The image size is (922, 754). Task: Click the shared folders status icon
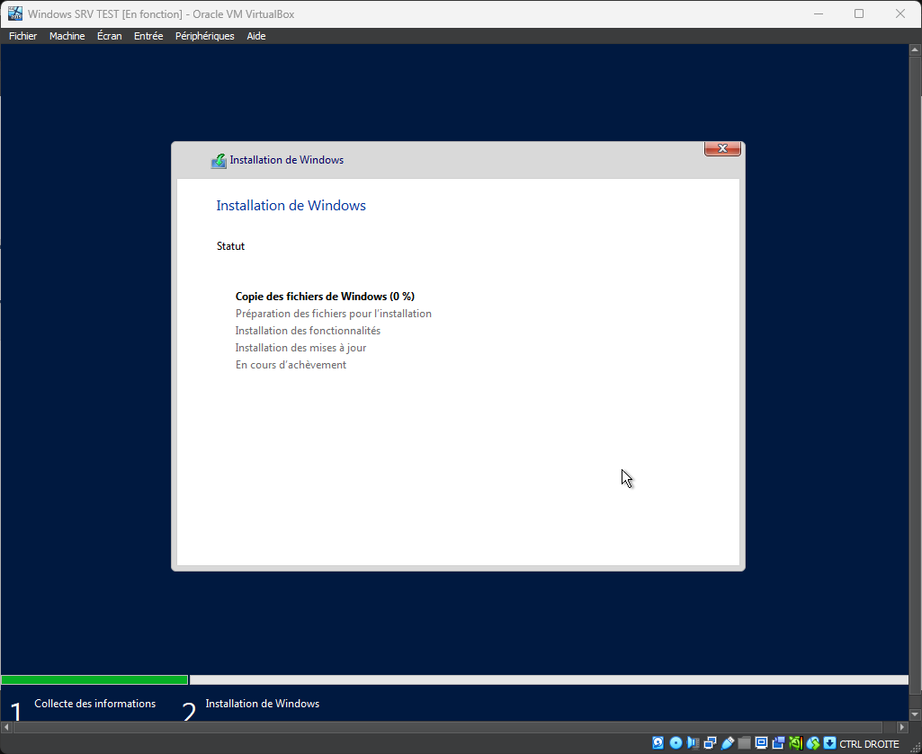pyautogui.click(x=744, y=743)
